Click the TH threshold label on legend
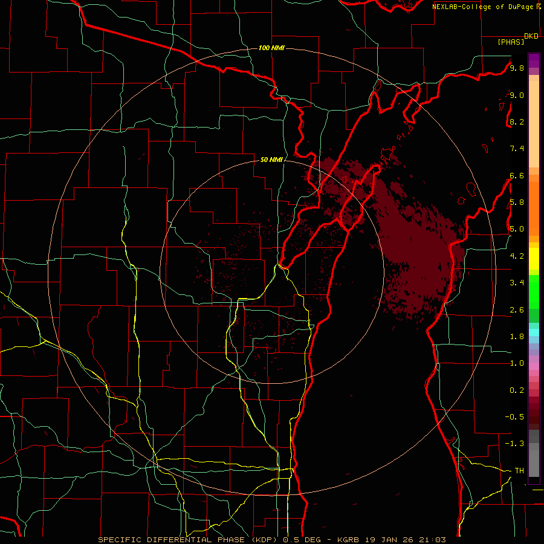The image size is (544, 544). click(x=519, y=470)
